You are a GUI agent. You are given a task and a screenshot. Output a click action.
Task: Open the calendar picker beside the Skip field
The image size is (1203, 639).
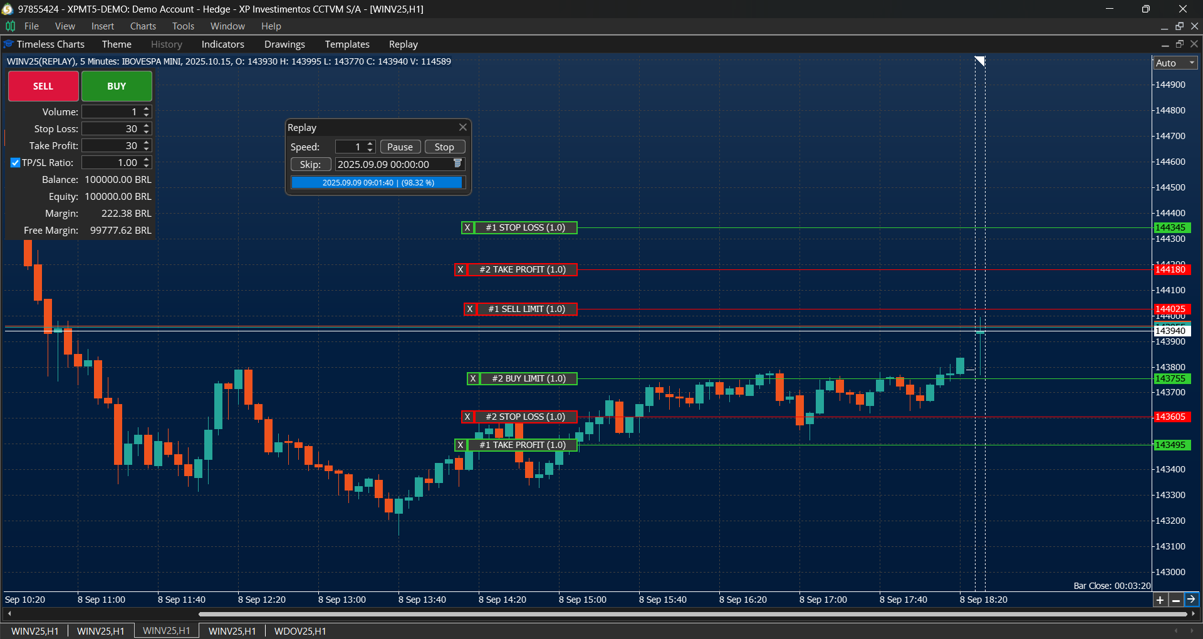pyautogui.click(x=457, y=164)
